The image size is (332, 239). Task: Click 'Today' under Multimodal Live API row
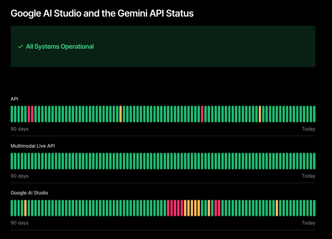coord(308,176)
